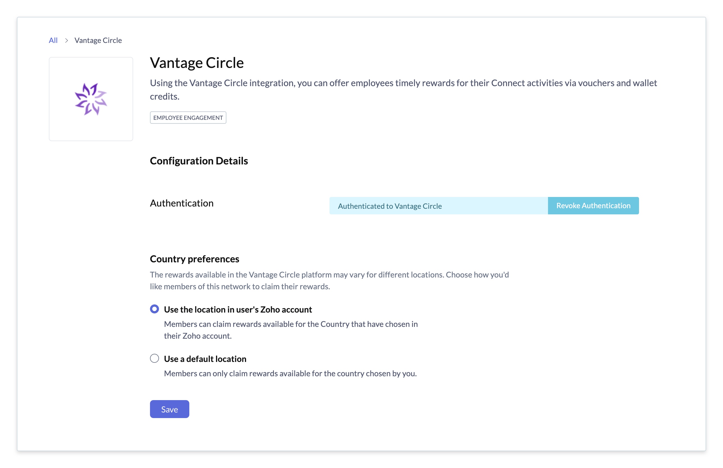Viewport: 723px width, 468px height.
Task: Click the default location option description text
Action: point(290,373)
